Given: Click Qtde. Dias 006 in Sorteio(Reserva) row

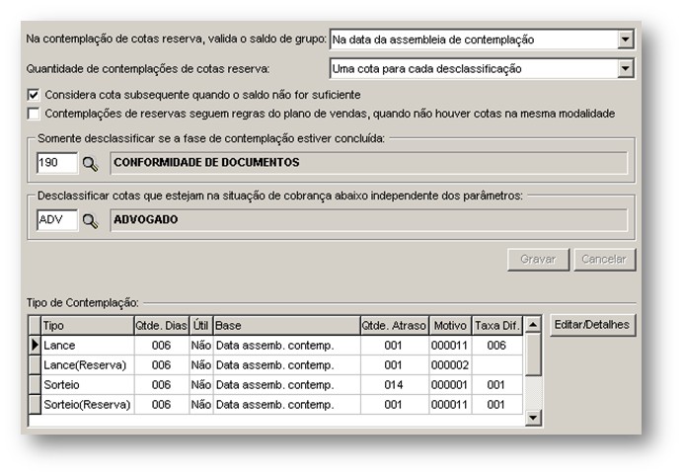Looking at the screenshot, I should [161, 405].
